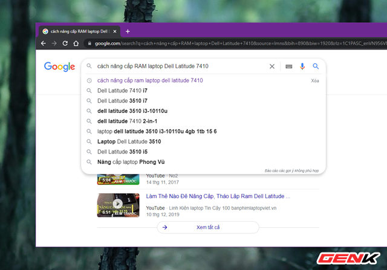Click the URL in the address bar

coord(239,43)
